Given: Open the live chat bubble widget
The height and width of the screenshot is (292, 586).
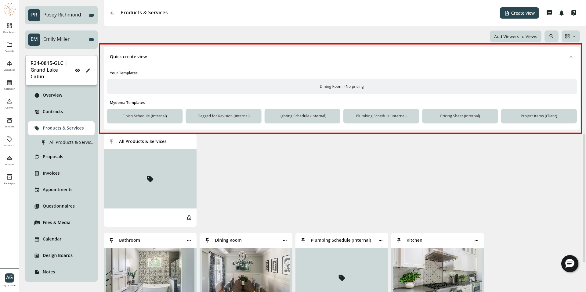Looking at the screenshot, I should tap(570, 264).
